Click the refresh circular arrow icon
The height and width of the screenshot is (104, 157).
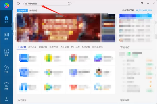(x=18, y=3)
